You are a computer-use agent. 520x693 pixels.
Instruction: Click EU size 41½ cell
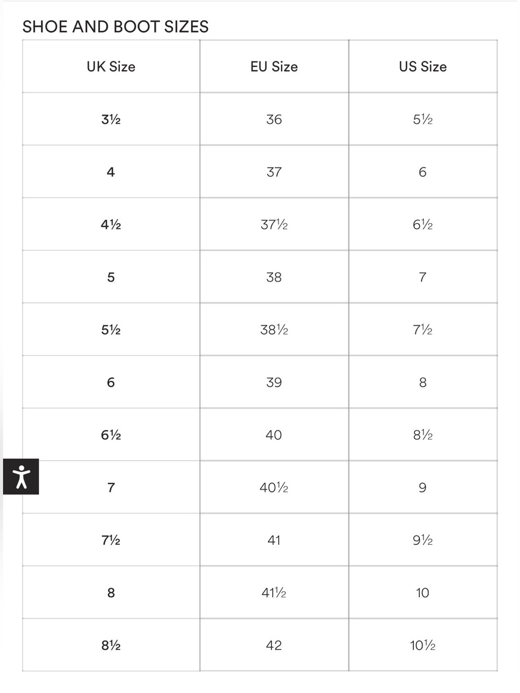pyautogui.click(x=274, y=593)
